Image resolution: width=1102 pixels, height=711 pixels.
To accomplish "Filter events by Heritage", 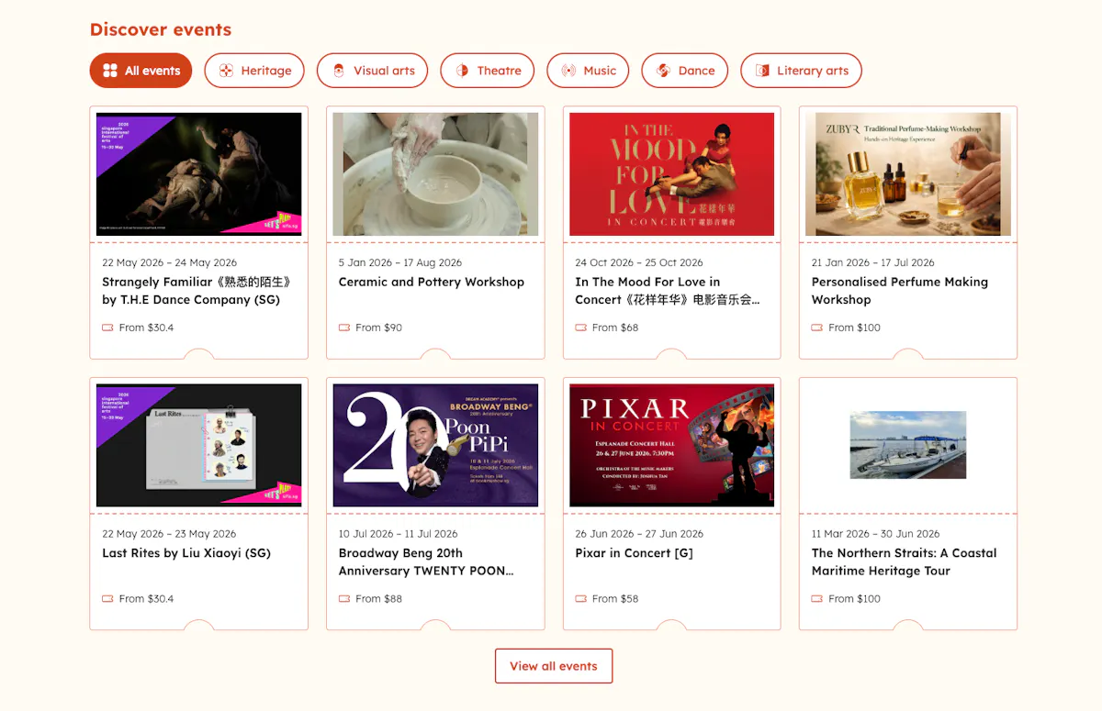I will [254, 71].
